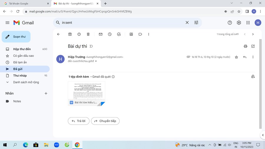Open the Hộp thư đến folder
265x149 pixels.
pos(22,49)
